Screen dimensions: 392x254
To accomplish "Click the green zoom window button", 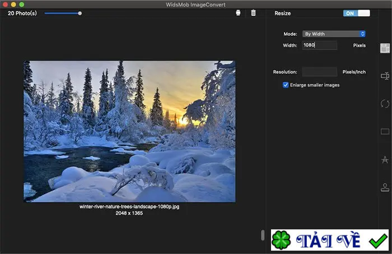I will [x=22, y=4].
